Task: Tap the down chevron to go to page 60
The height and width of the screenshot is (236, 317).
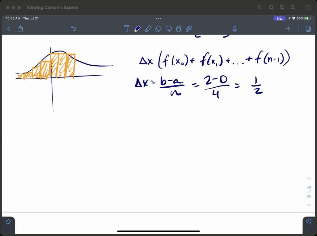Action: coord(309,205)
